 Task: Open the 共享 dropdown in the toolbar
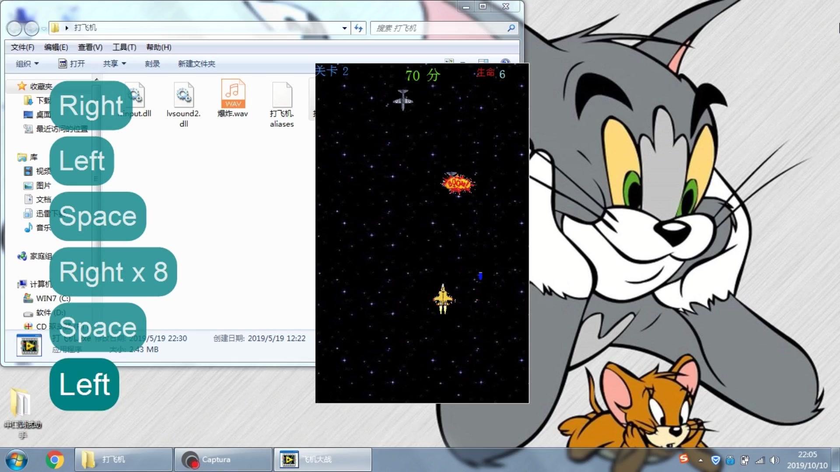coord(114,64)
